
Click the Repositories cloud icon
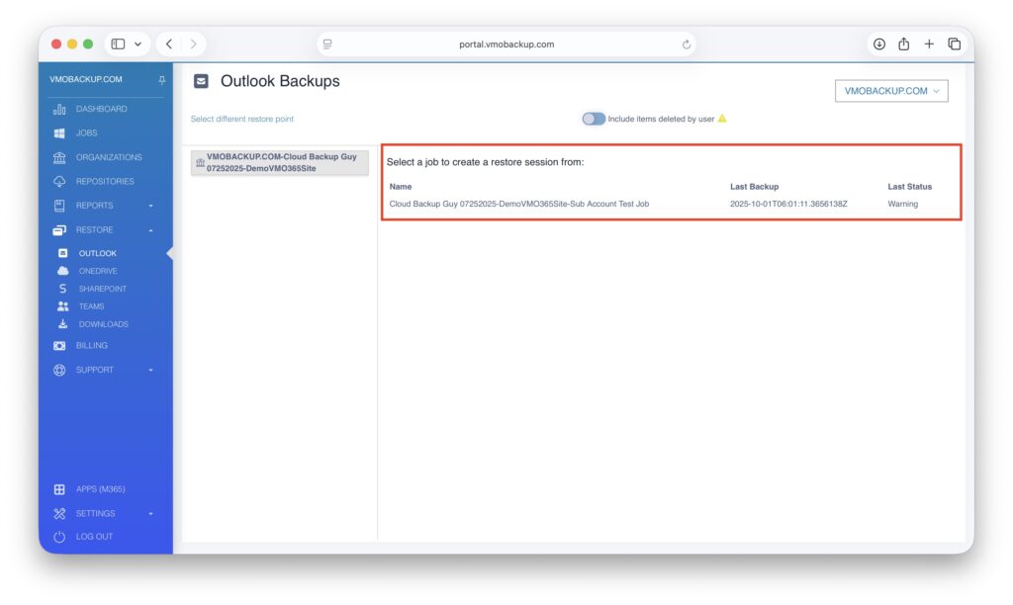(59, 182)
